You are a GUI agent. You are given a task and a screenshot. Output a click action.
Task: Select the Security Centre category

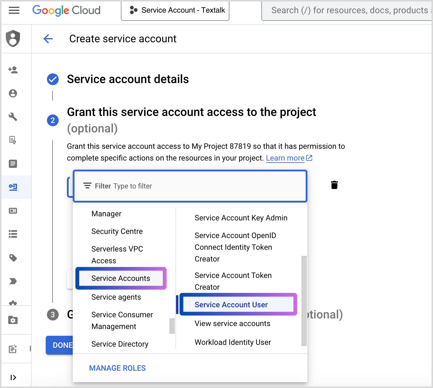tap(117, 231)
